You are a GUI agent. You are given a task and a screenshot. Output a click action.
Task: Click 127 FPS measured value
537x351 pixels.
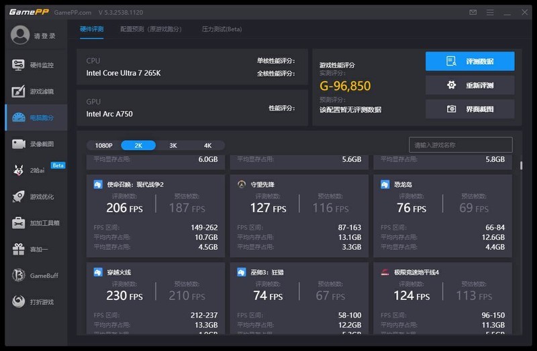point(268,208)
